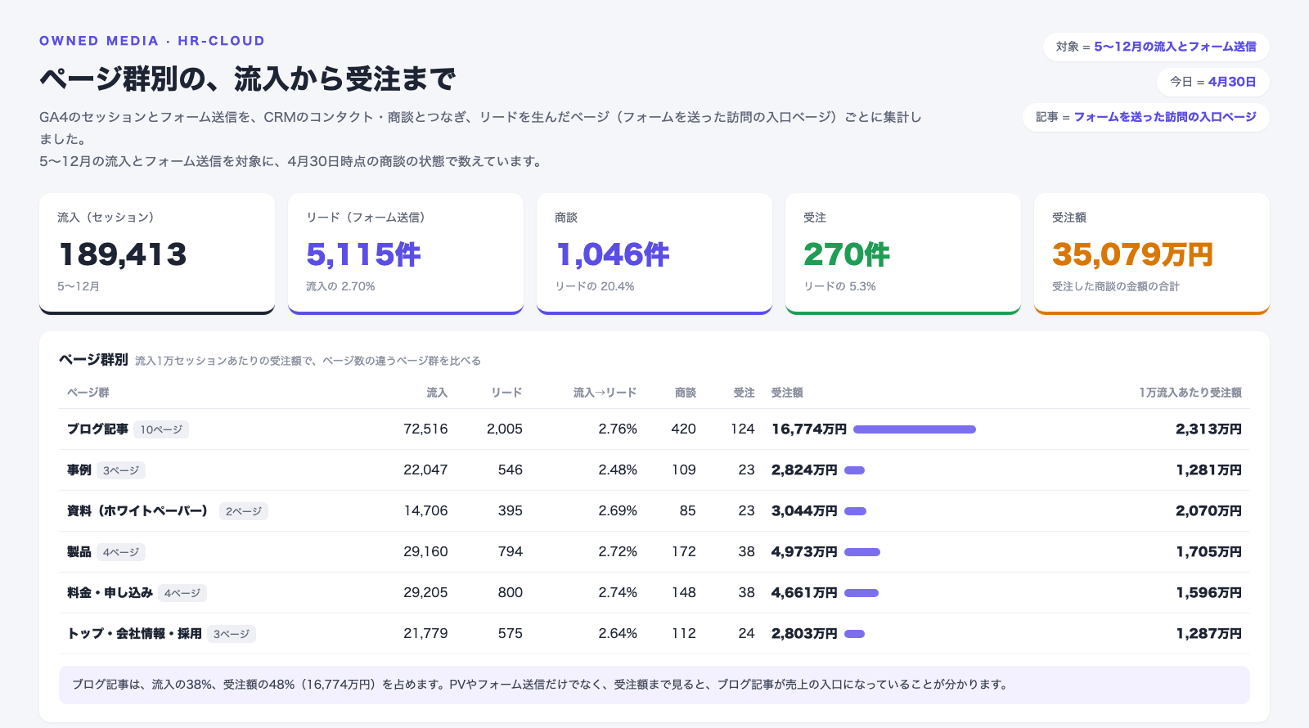The image size is (1309, 728).
Task: Select the 1,596万円 value
Action: [x=1208, y=593]
